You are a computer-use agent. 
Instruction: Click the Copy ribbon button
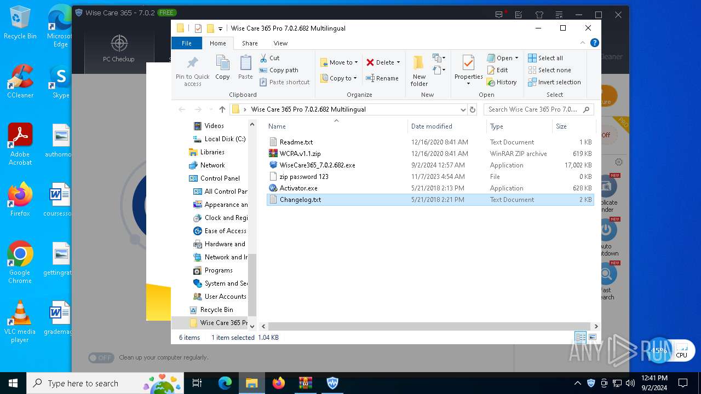click(222, 68)
